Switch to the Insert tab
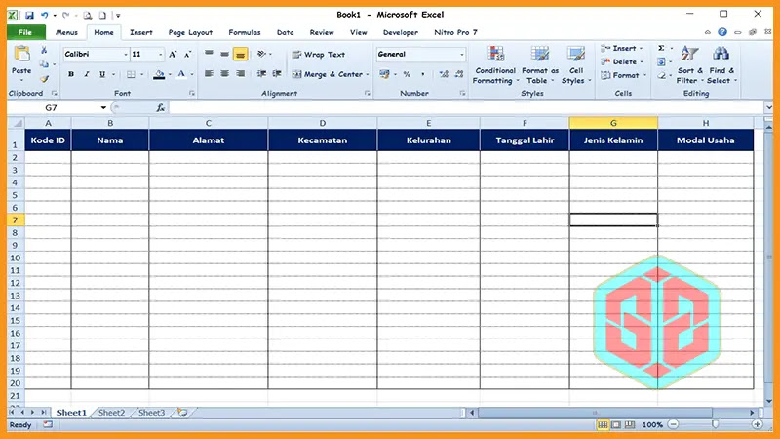Image resolution: width=780 pixels, height=439 pixels. pyautogui.click(x=141, y=32)
